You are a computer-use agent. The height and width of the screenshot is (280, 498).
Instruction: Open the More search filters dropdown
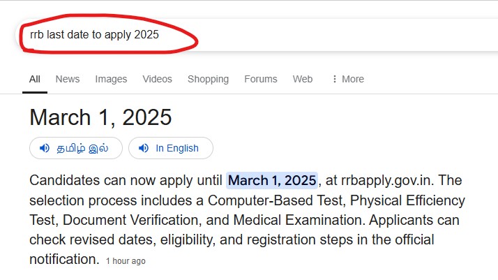click(x=348, y=79)
